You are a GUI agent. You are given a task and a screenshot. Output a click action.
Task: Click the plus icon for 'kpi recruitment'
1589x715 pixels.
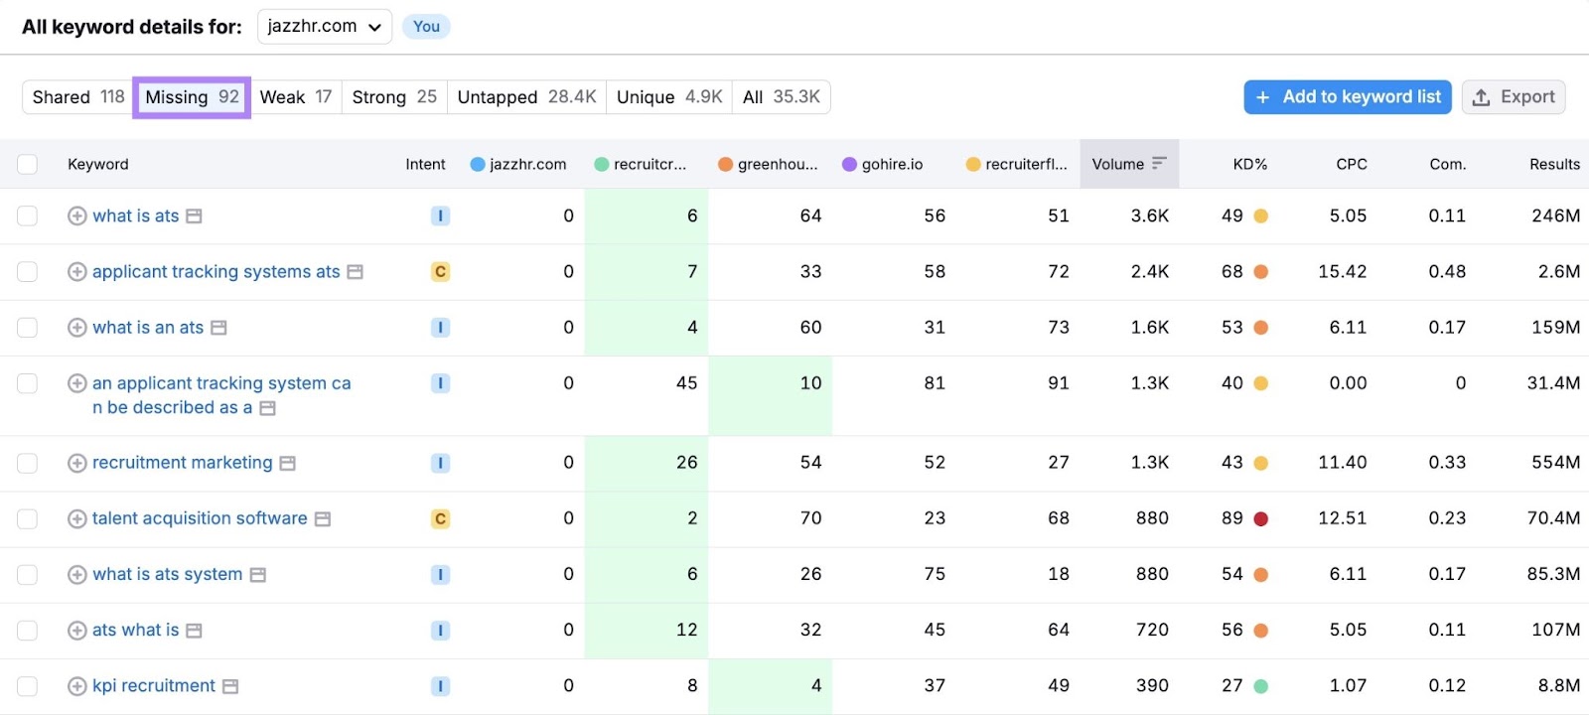[x=76, y=685]
